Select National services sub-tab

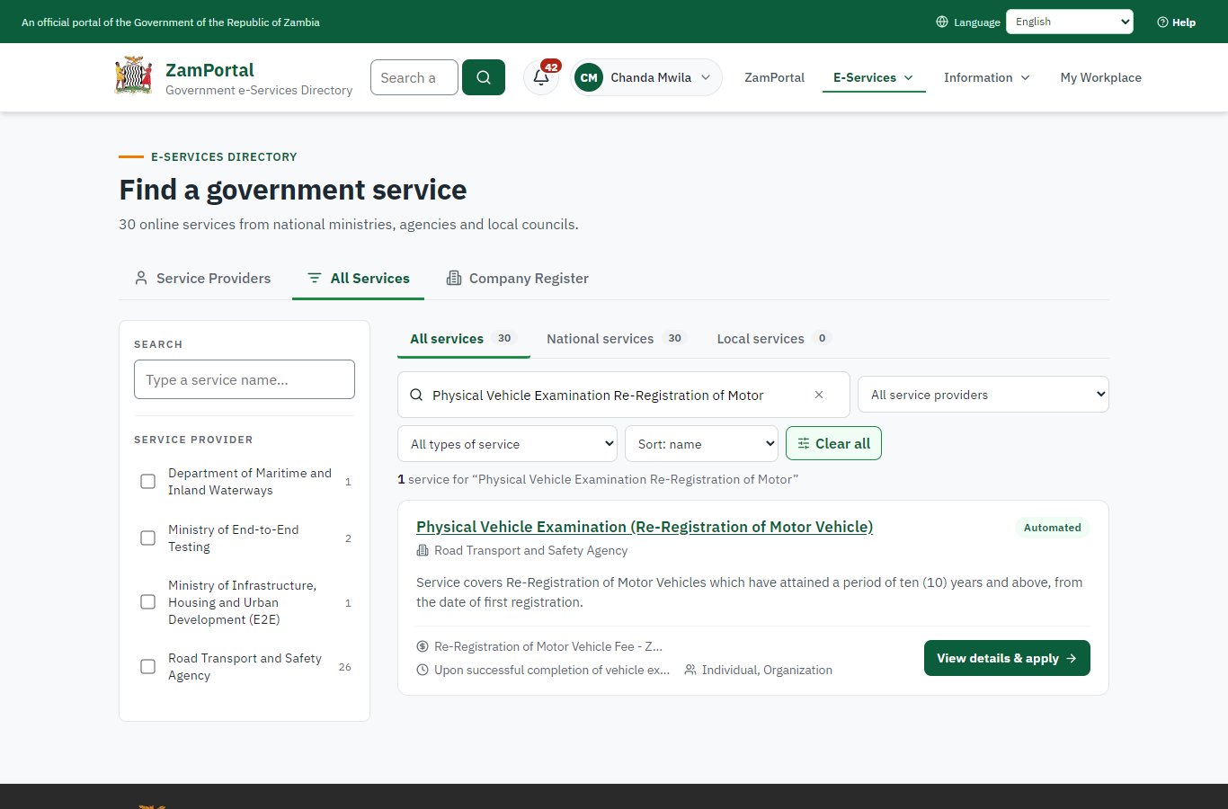[616, 339]
